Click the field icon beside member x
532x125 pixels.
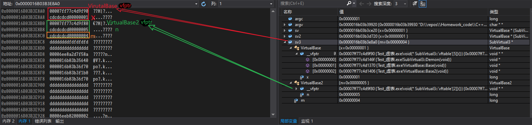302,77
